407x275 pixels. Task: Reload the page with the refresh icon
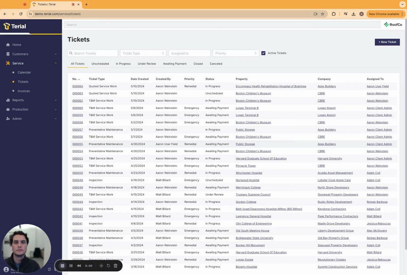click(x=21, y=14)
